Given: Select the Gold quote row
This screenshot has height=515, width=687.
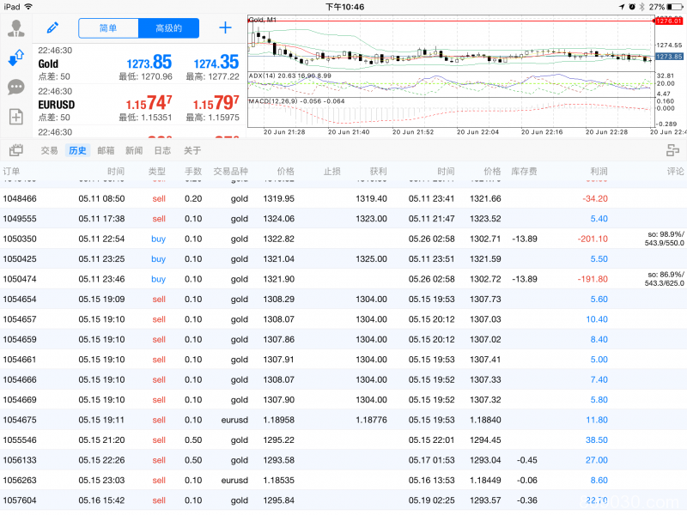Looking at the screenshot, I should click(x=139, y=64).
